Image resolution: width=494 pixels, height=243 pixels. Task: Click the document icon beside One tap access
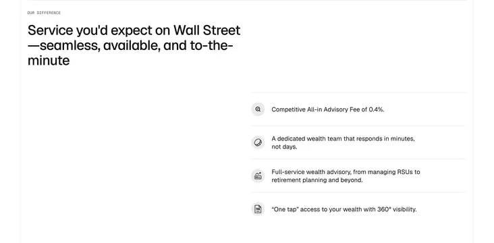pyautogui.click(x=258, y=209)
